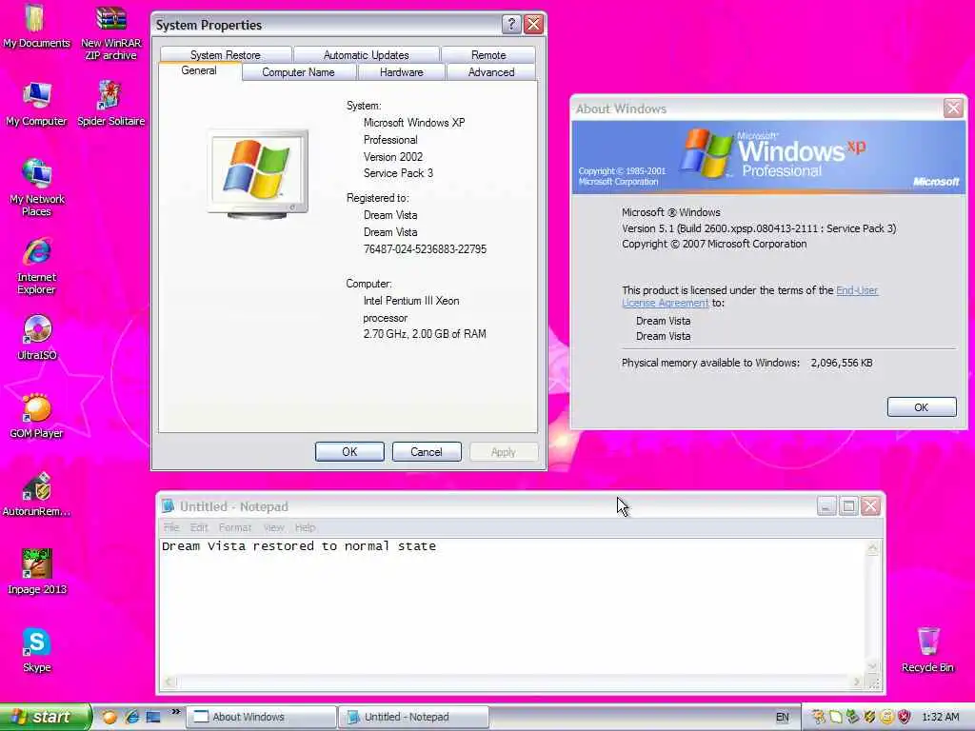Select the Internet Explorer desktop icon
Viewport: 975px width, 731px height.
[37, 267]
